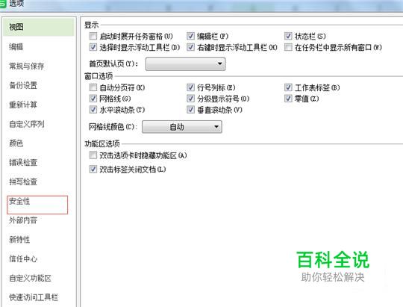Select the 拼写检查 category
The width and height of the screenshot is (403, 307).
point(23,182)
